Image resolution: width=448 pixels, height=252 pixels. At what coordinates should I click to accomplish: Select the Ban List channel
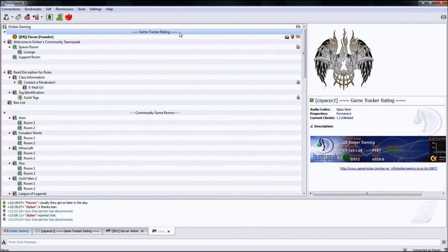point(19,103)
